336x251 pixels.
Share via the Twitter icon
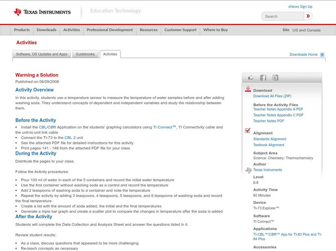coord(275,78)
